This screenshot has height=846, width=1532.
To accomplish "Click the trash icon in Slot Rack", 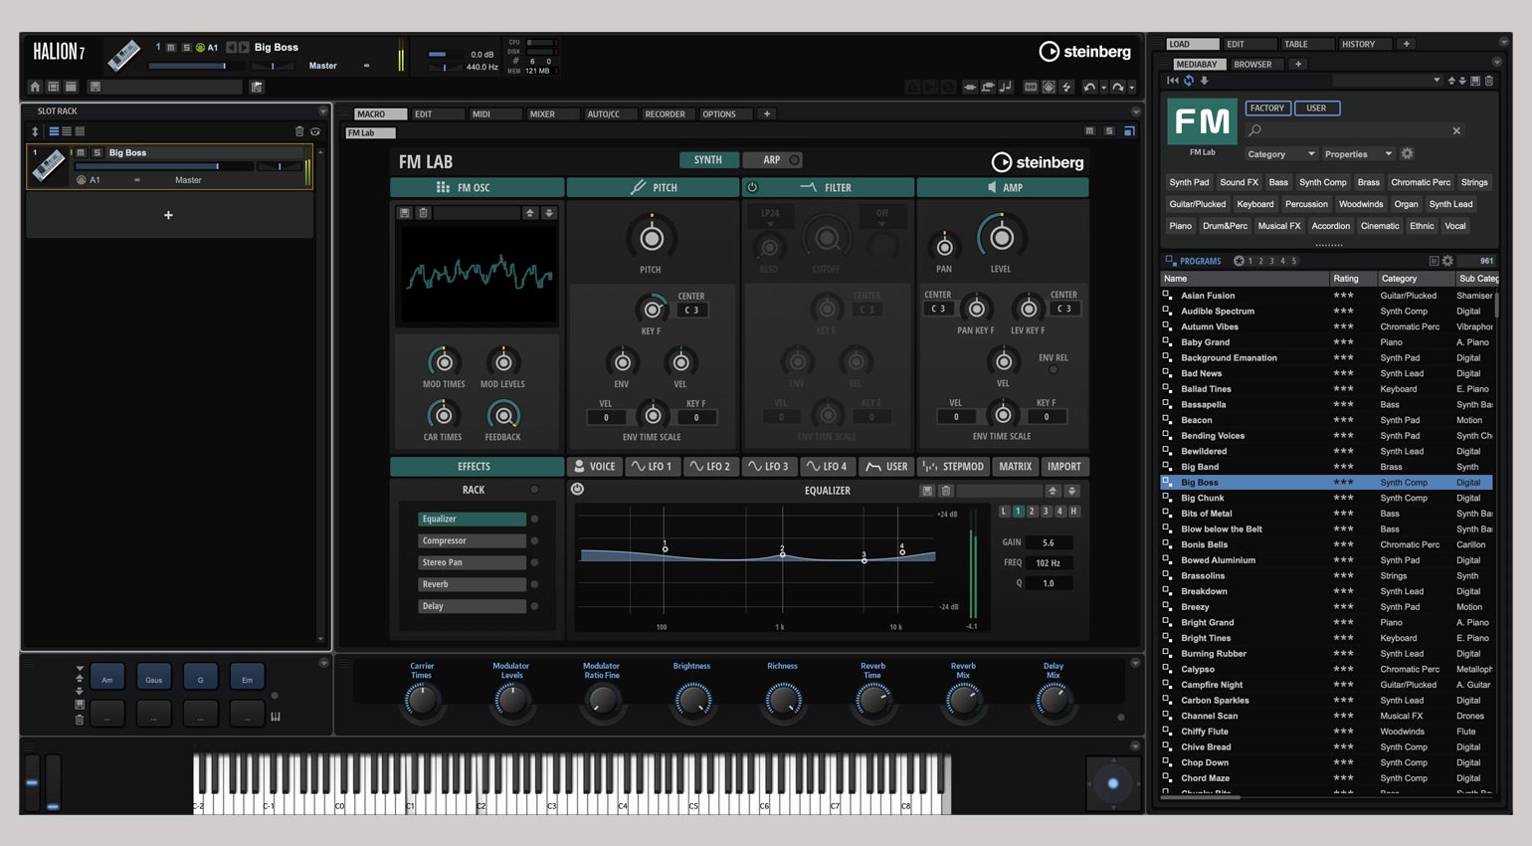I will pos(299,131).
